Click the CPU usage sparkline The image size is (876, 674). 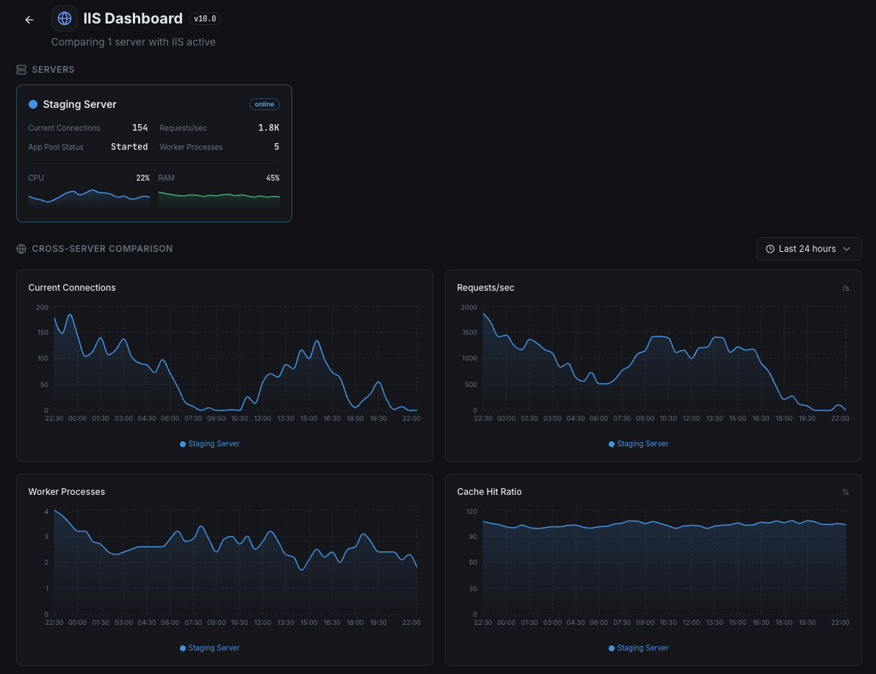pos(89,197)
